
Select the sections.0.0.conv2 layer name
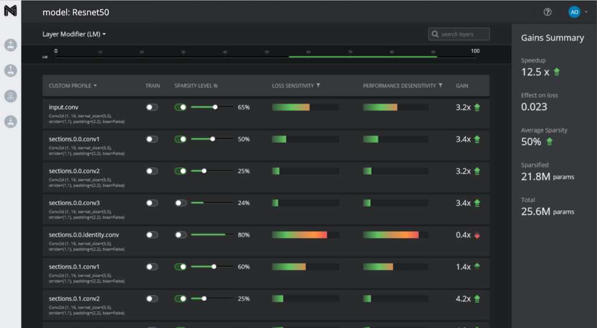pos(74,171)
